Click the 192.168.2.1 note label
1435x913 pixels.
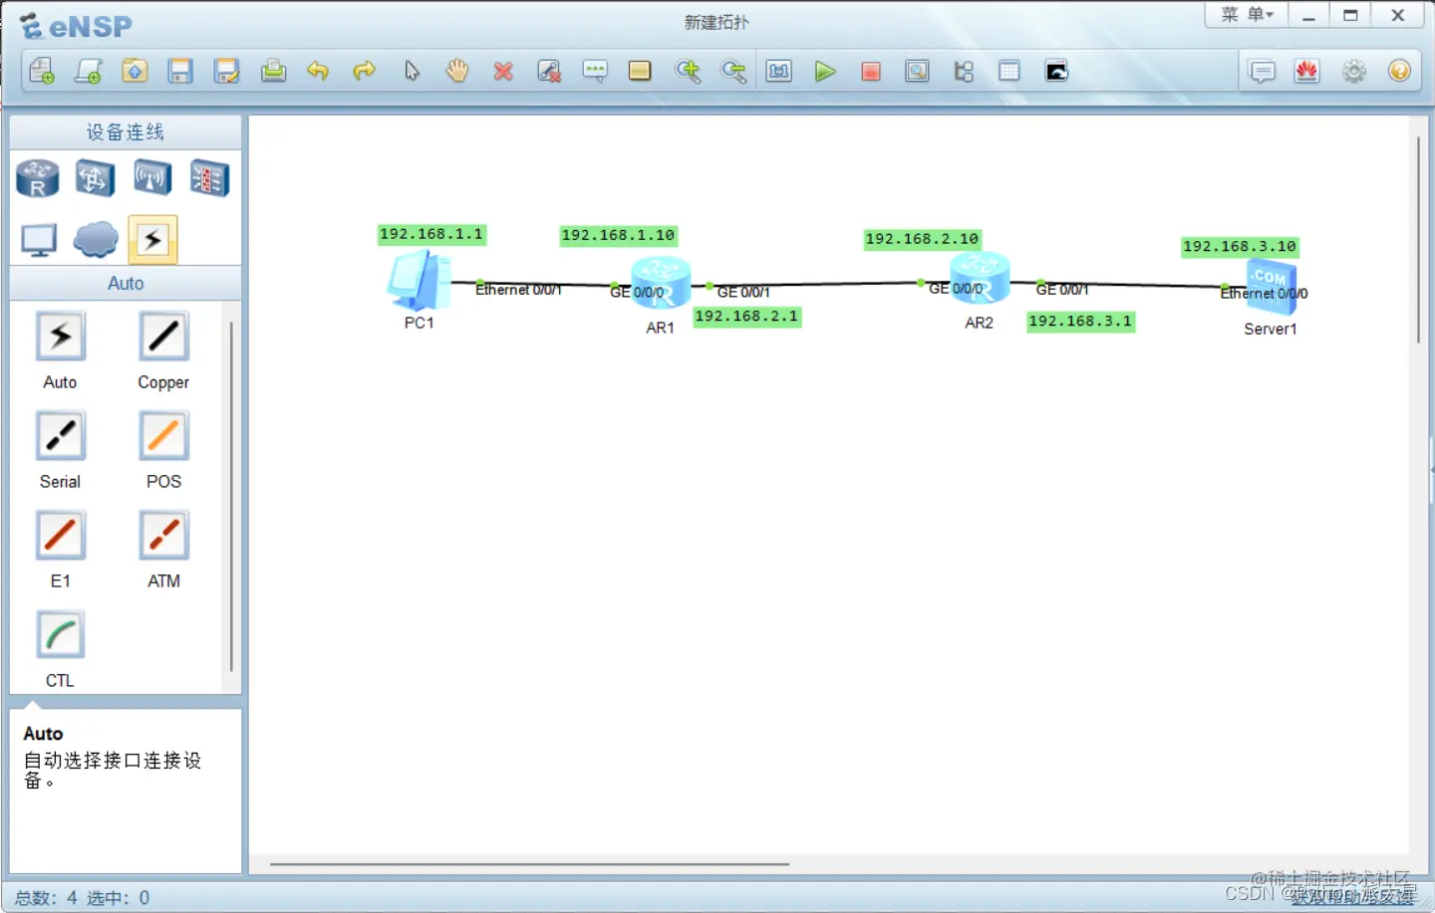pyautogui.click(x=746, y=316)
